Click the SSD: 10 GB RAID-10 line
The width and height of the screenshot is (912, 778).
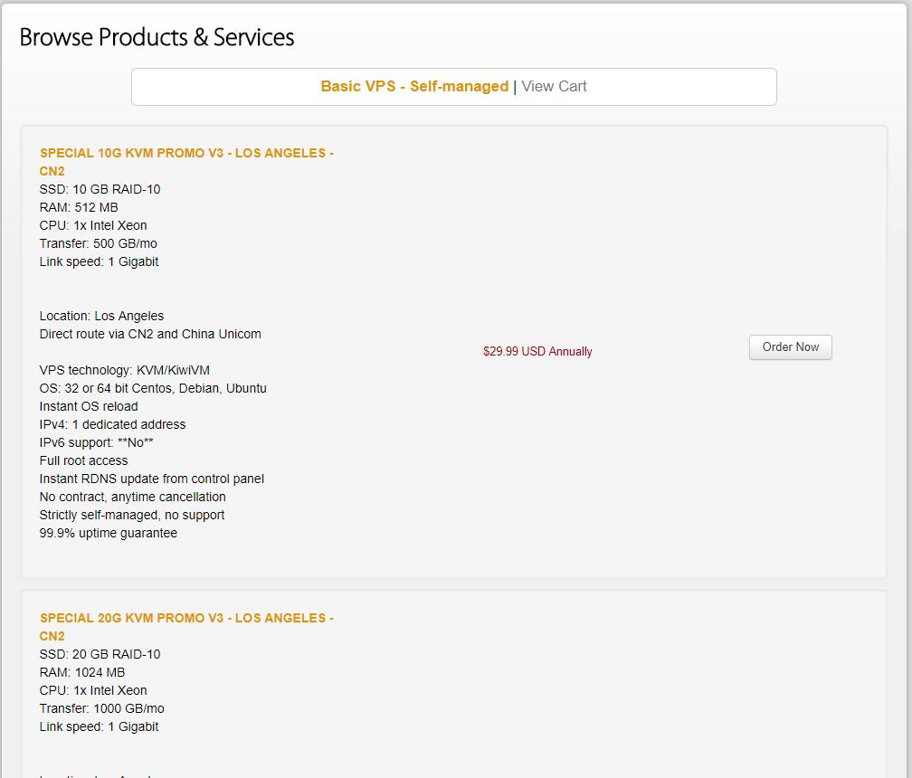point(100,190)
